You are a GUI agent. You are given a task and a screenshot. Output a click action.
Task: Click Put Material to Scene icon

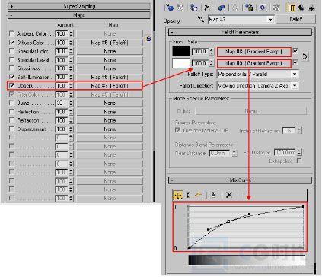tap(180, 8)
